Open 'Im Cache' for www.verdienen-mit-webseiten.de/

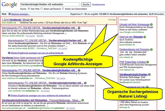45,91
